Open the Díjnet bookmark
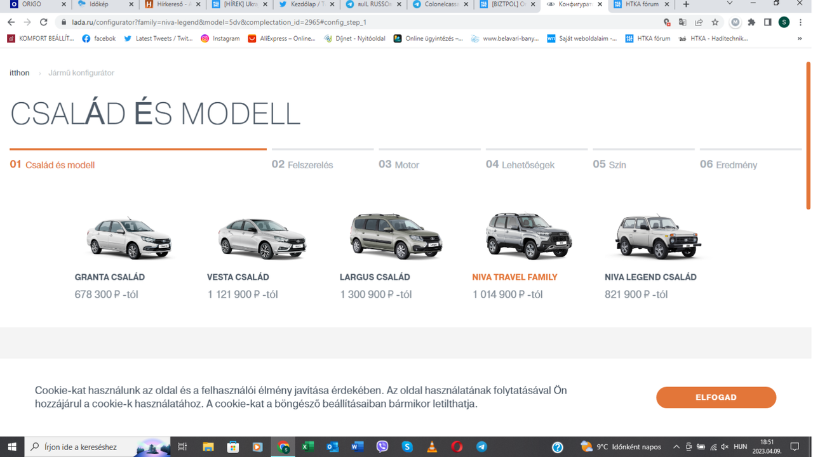 [355, 38]
